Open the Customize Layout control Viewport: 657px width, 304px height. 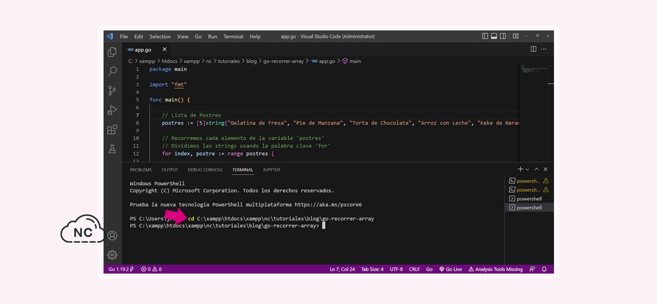pos(516,36)
